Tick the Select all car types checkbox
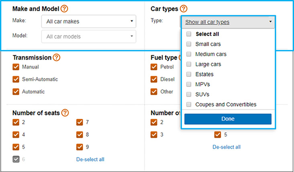 pyautogui.click(x=189, y=34)
